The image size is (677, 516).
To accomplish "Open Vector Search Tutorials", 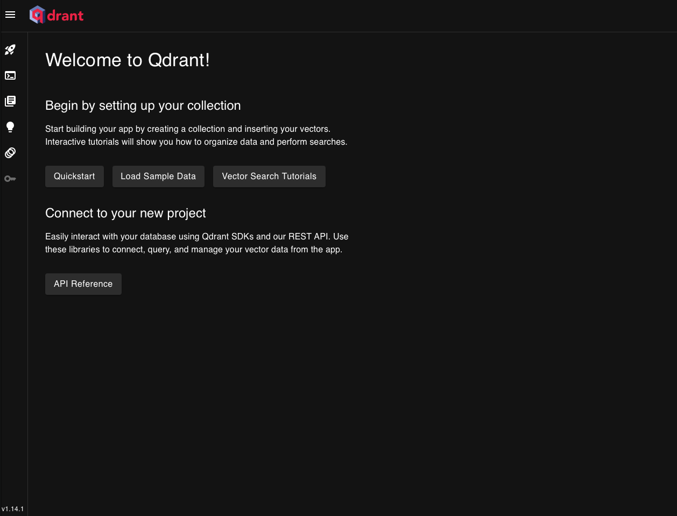I will tap(269, 176).
